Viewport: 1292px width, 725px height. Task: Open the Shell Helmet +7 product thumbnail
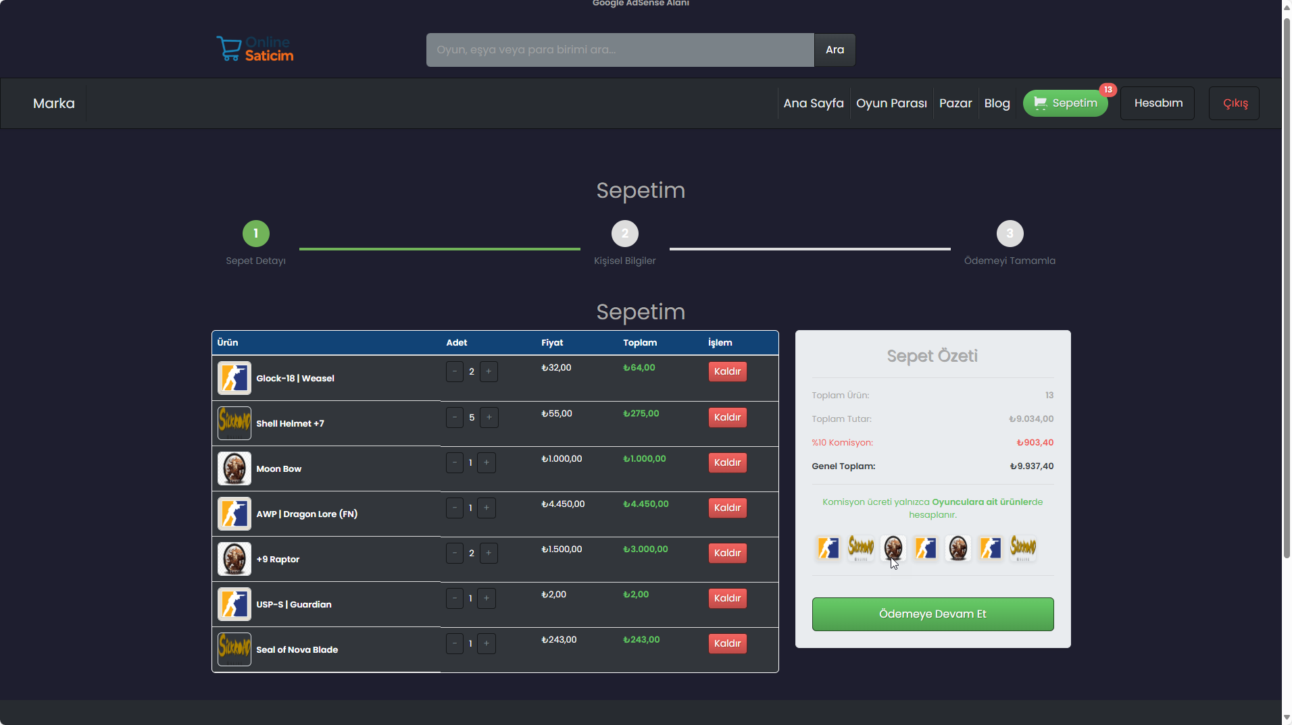(x=234, y=423)
